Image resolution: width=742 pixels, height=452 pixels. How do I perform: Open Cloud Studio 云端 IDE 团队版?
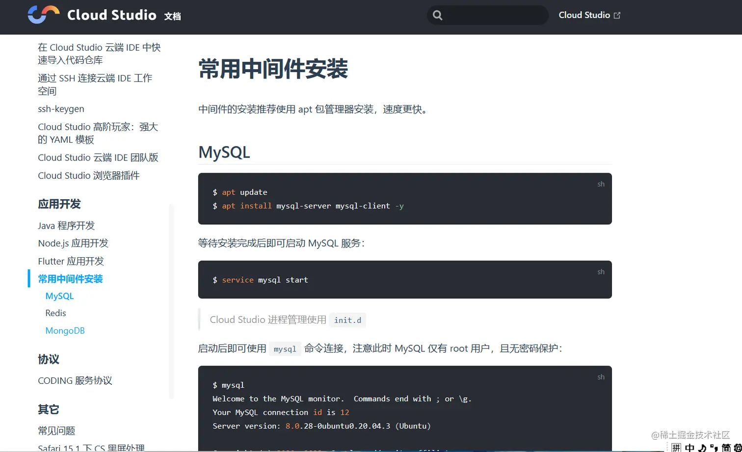[x=98, y=158]
